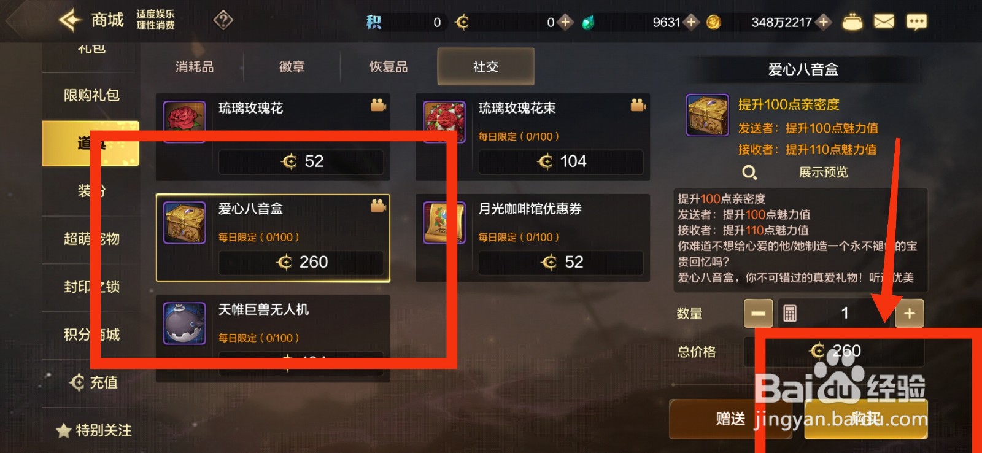Image resolution: width=982 pixels, height=453 pixels.
Task: Click the back arrow beside 商城
Action: [69, 20]
